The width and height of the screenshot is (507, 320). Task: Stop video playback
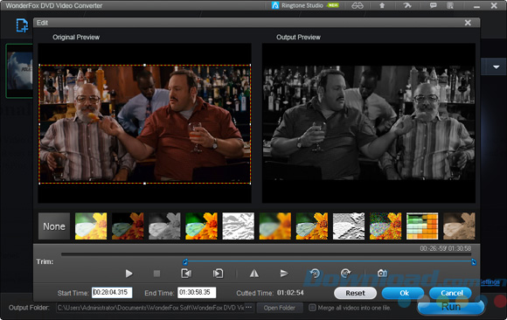point(156,274)
